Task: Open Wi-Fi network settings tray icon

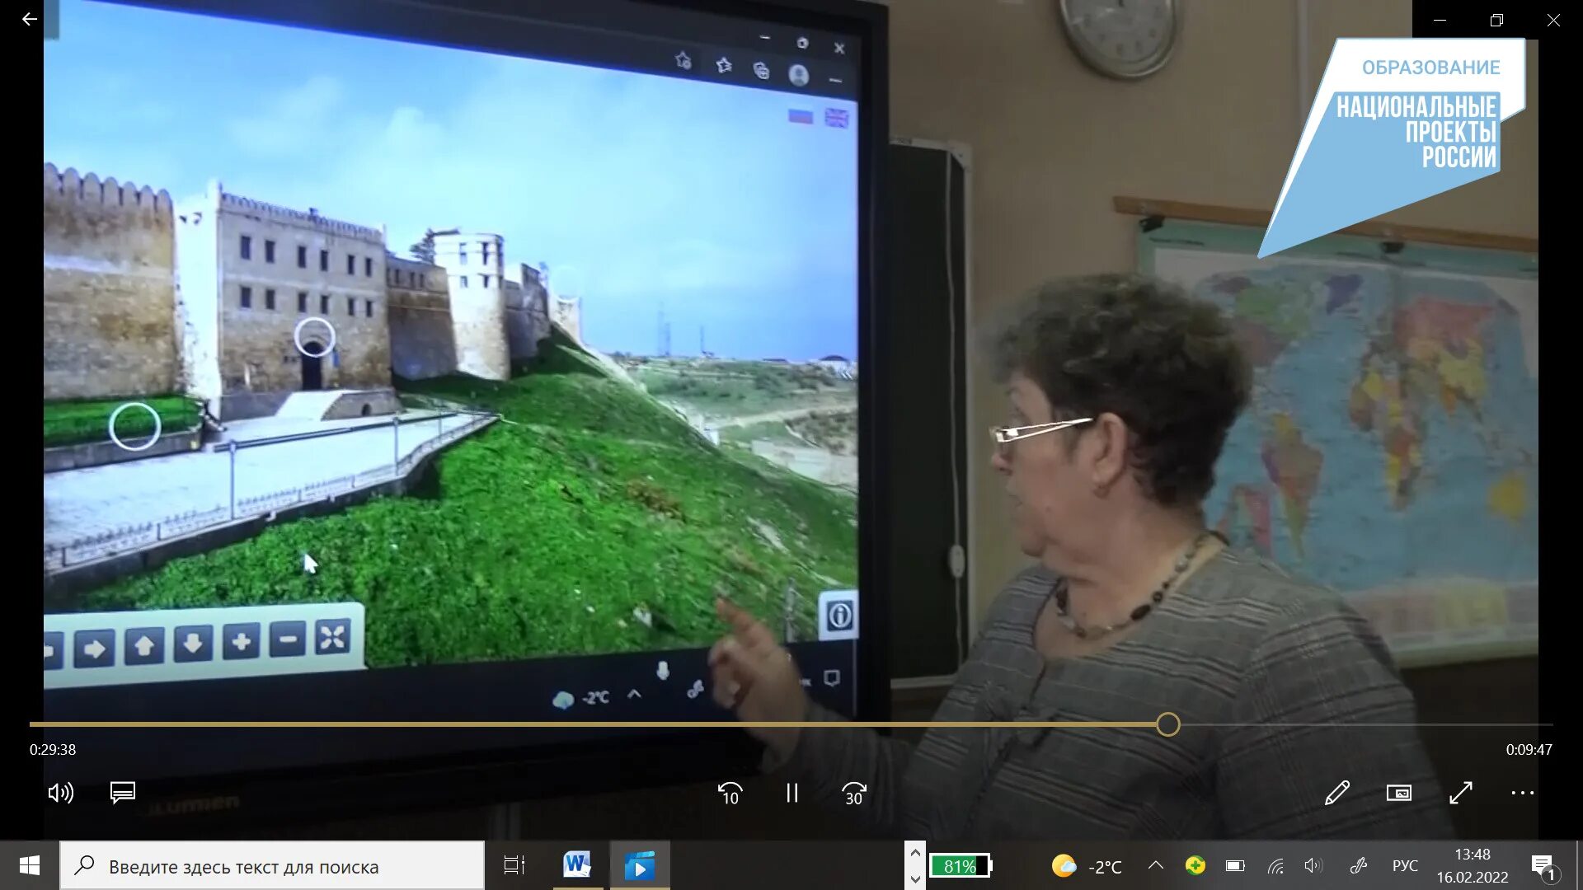Action: (1275, 865)
